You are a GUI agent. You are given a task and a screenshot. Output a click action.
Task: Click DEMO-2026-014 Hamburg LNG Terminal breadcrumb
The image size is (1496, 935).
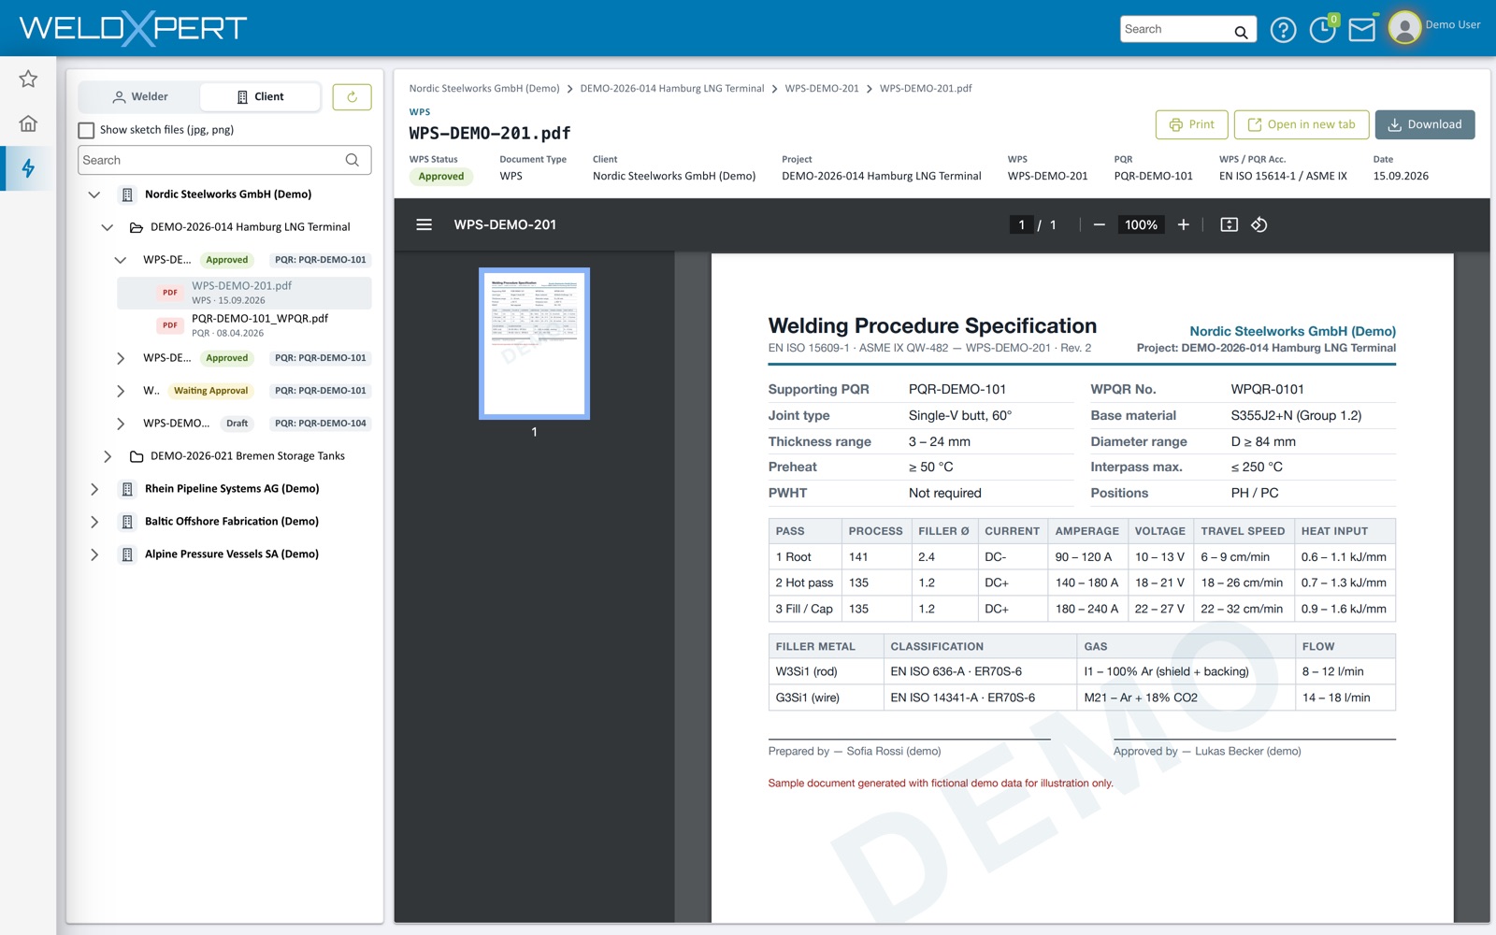pyautogui.click(x=672, y=89)
